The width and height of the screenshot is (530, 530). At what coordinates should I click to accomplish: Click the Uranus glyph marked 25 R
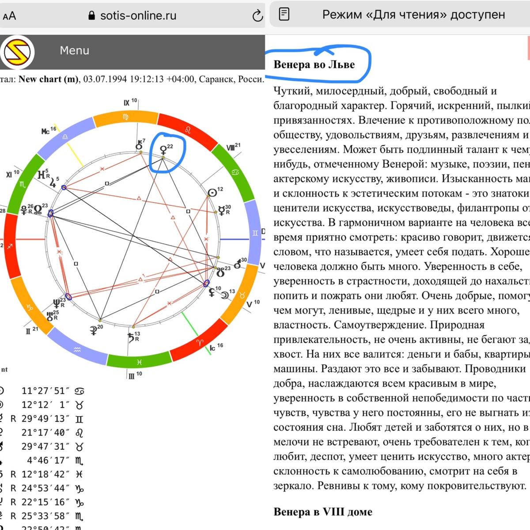pyautogui.click(x=50, y=316)
